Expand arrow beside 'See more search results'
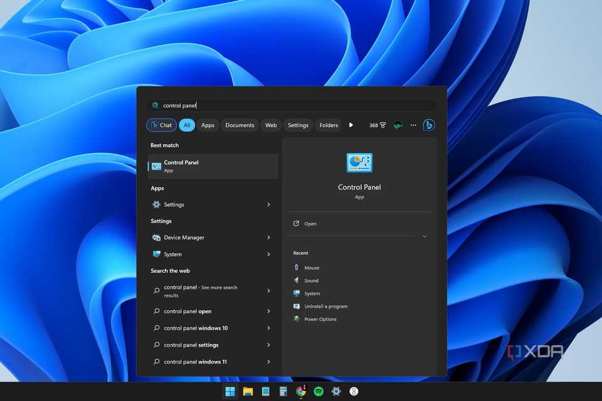The height and width of the screenshot is (401, 602). [x=269, y=291]
